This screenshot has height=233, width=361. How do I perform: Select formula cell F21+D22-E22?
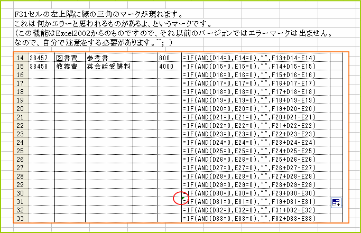pos(256,125)
